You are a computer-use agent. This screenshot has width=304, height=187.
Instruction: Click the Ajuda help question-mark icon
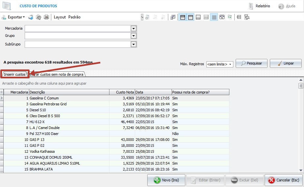click(281, 6)
